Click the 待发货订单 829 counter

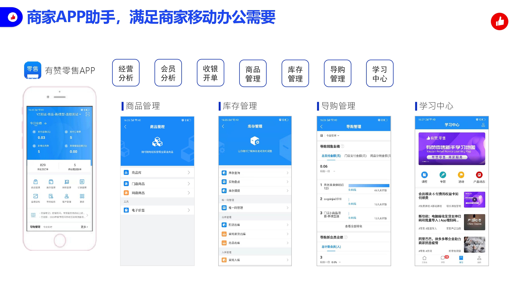click(43, 167)
